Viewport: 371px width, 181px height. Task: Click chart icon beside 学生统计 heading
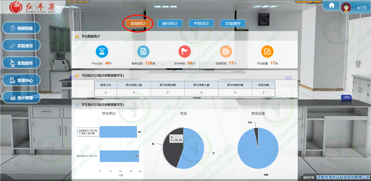pos(77,104)
